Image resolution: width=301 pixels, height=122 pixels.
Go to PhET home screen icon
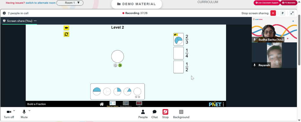click(102, 104)
